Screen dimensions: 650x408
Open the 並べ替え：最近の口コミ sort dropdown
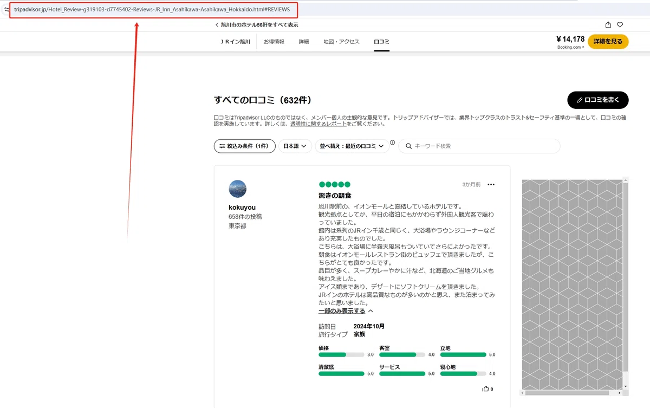coord(352,146)
